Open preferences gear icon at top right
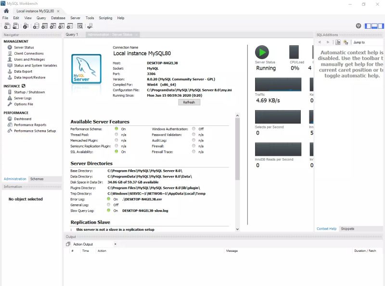 tap(359, 26)
